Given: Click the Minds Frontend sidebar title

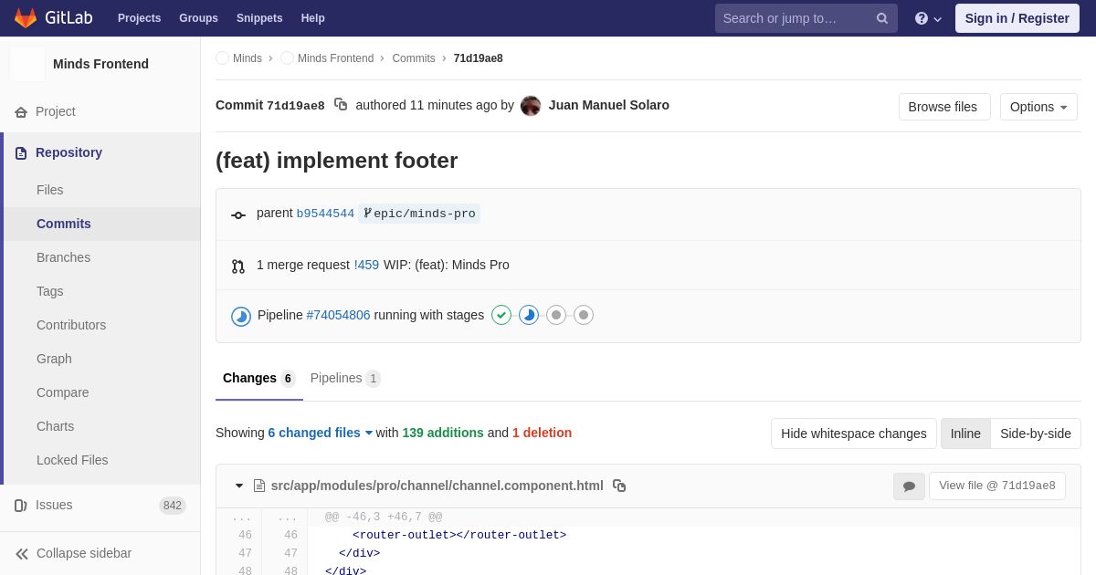Looking at the screenshot, I should [100, 64].
